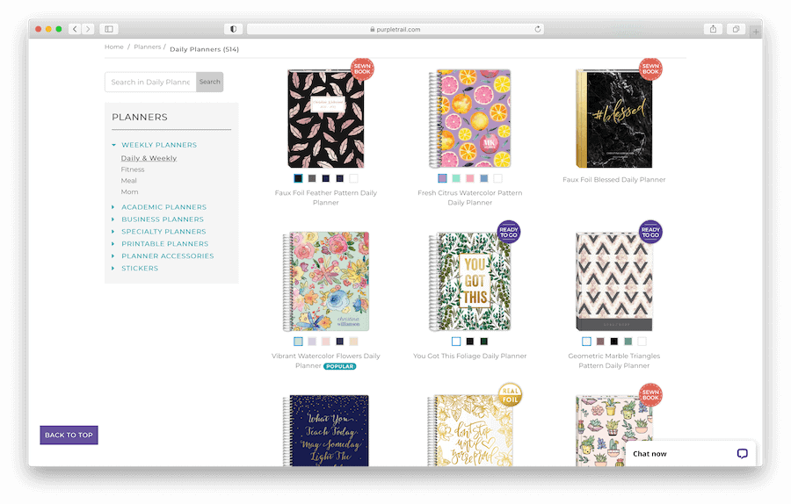Pick teal swatch under Geometric Marble Triangles planner
The height and width of the screenshot is (504, 791).
click(628, 342)
